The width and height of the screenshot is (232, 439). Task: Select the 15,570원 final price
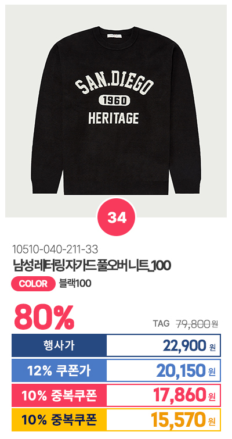point(183,420)
